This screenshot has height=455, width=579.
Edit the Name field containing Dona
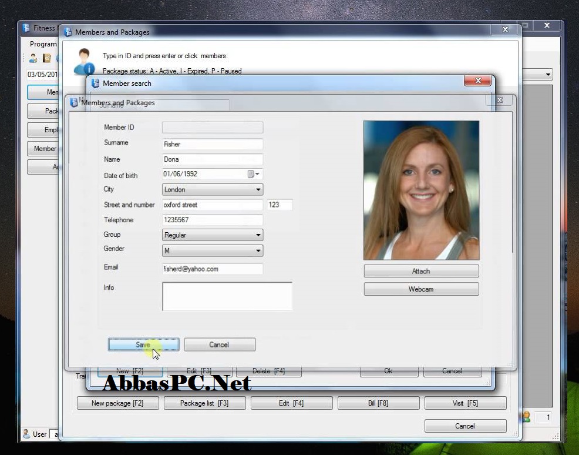tap(213, 159)
